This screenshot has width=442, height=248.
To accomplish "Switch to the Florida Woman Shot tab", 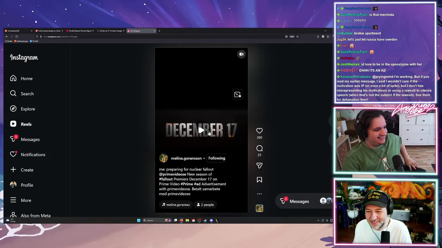I will tap(80, 31).
